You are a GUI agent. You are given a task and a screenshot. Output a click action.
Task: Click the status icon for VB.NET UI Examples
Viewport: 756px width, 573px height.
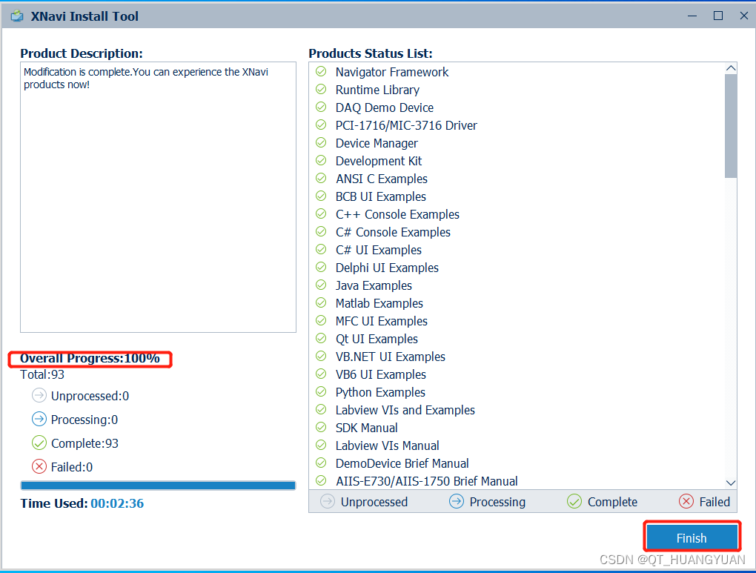(x=321, y=357)
